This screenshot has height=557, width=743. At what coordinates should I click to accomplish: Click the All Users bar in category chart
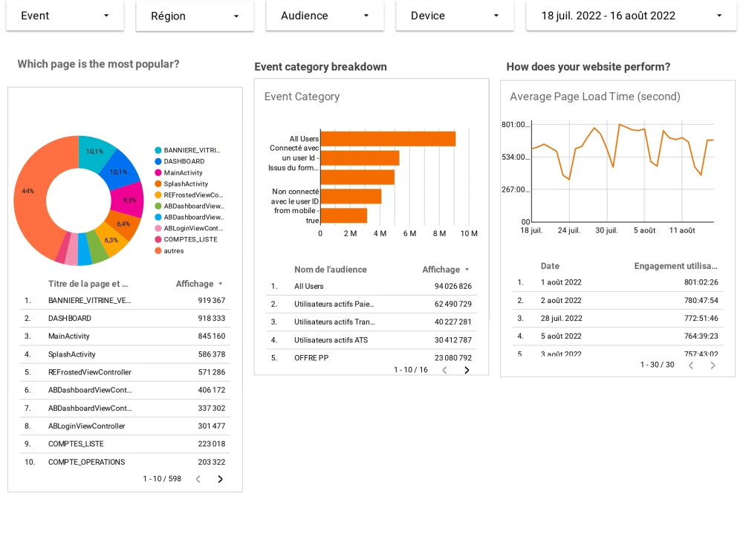386,138
